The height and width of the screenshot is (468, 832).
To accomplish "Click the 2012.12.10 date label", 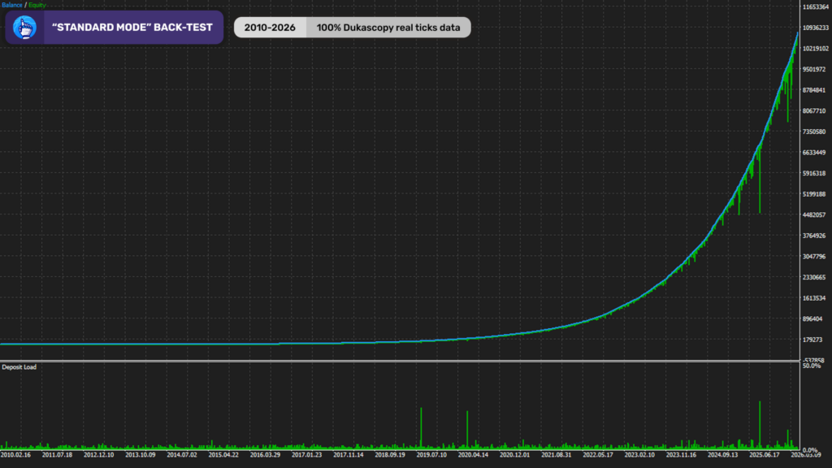I will click(x=98, y=455).
